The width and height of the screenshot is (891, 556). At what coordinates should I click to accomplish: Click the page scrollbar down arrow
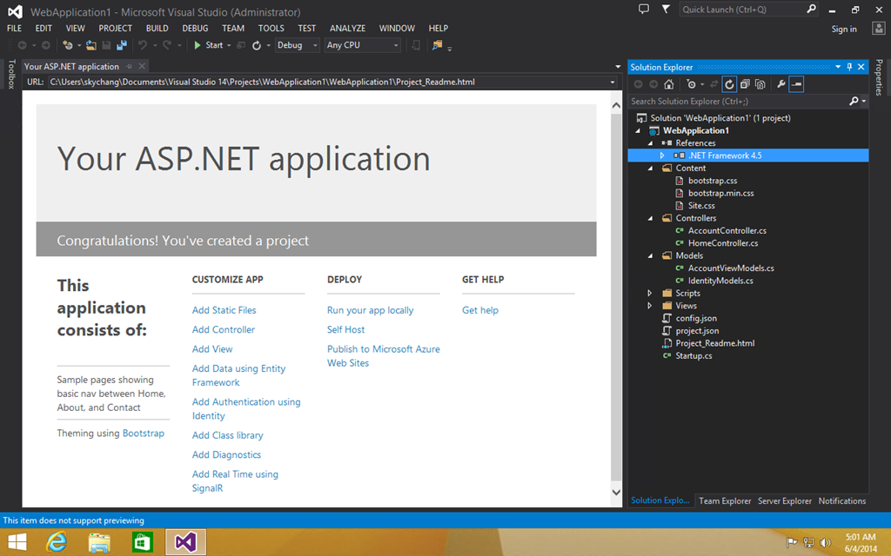(616, 492)
